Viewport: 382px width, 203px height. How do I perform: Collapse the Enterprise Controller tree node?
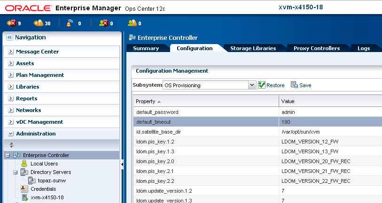coord(8,155)
